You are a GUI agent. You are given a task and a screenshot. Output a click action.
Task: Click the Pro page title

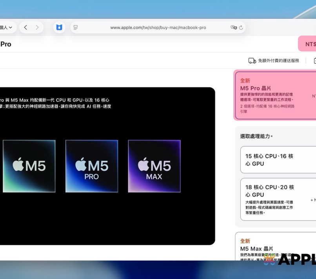click(x=5, y=44)
